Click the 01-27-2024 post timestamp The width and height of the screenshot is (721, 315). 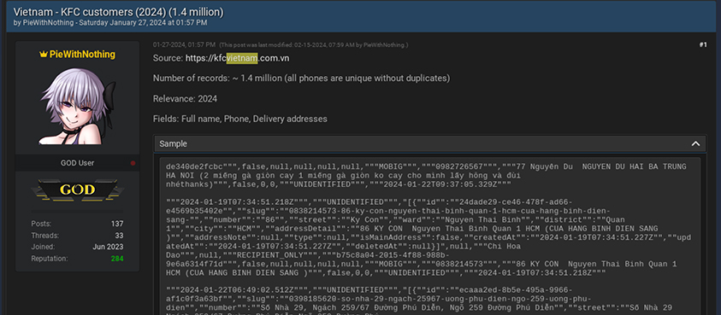pos(184,44)
